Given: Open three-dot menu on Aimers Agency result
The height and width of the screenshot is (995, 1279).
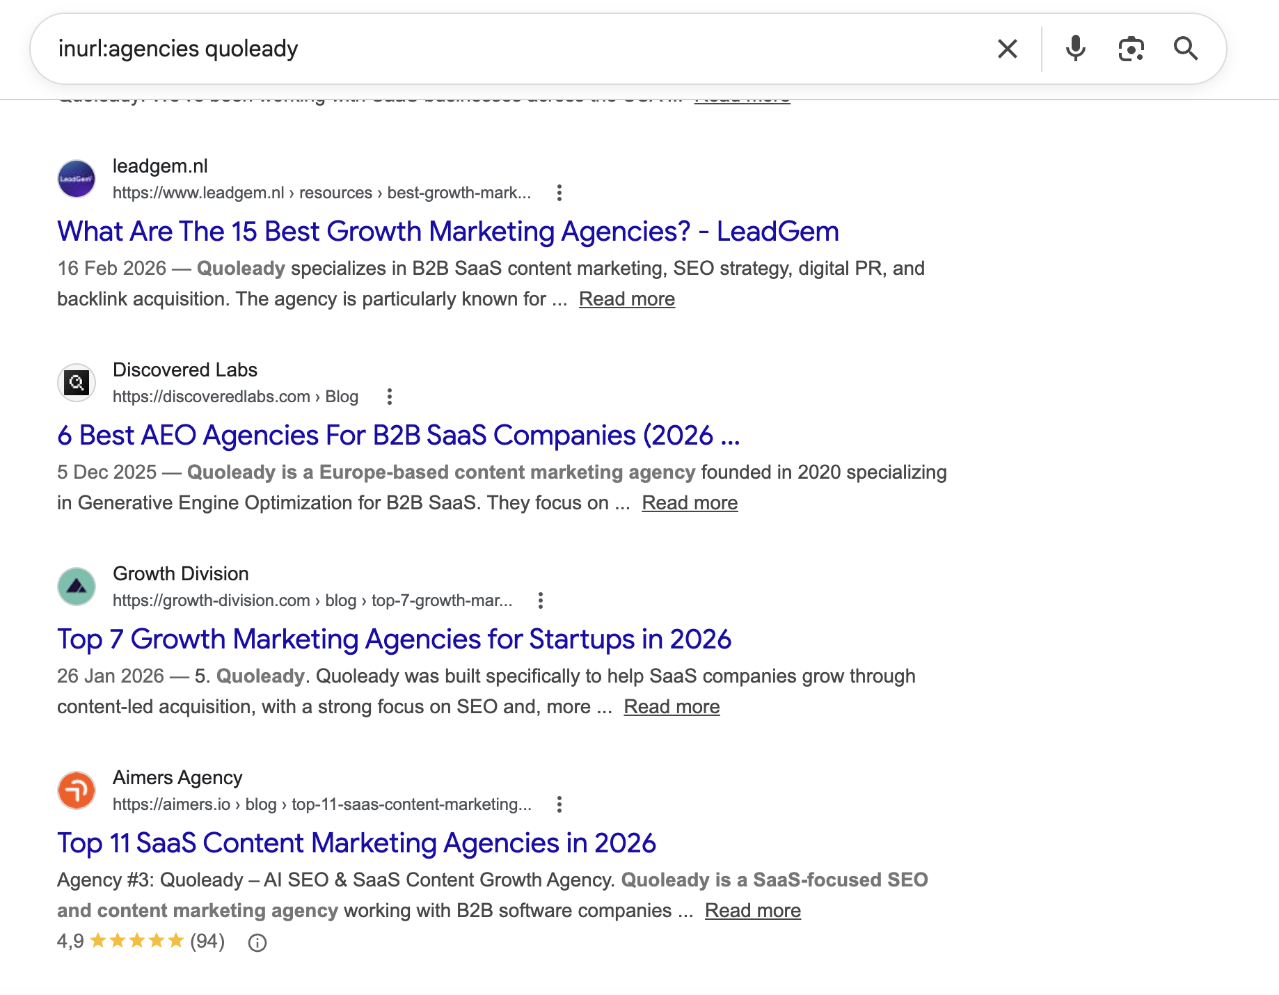Looking at the screenshot, I should (560, 804).
